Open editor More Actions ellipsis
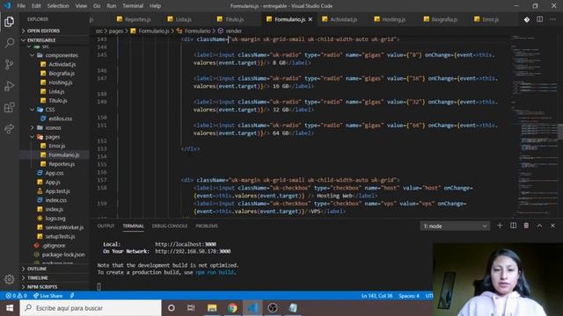Viewport: 563px width, 316px height. (x=552, y=19)
